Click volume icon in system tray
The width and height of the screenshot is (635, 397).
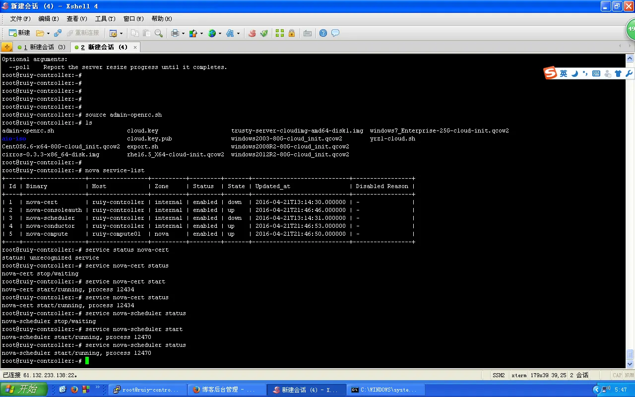(607, 390)
